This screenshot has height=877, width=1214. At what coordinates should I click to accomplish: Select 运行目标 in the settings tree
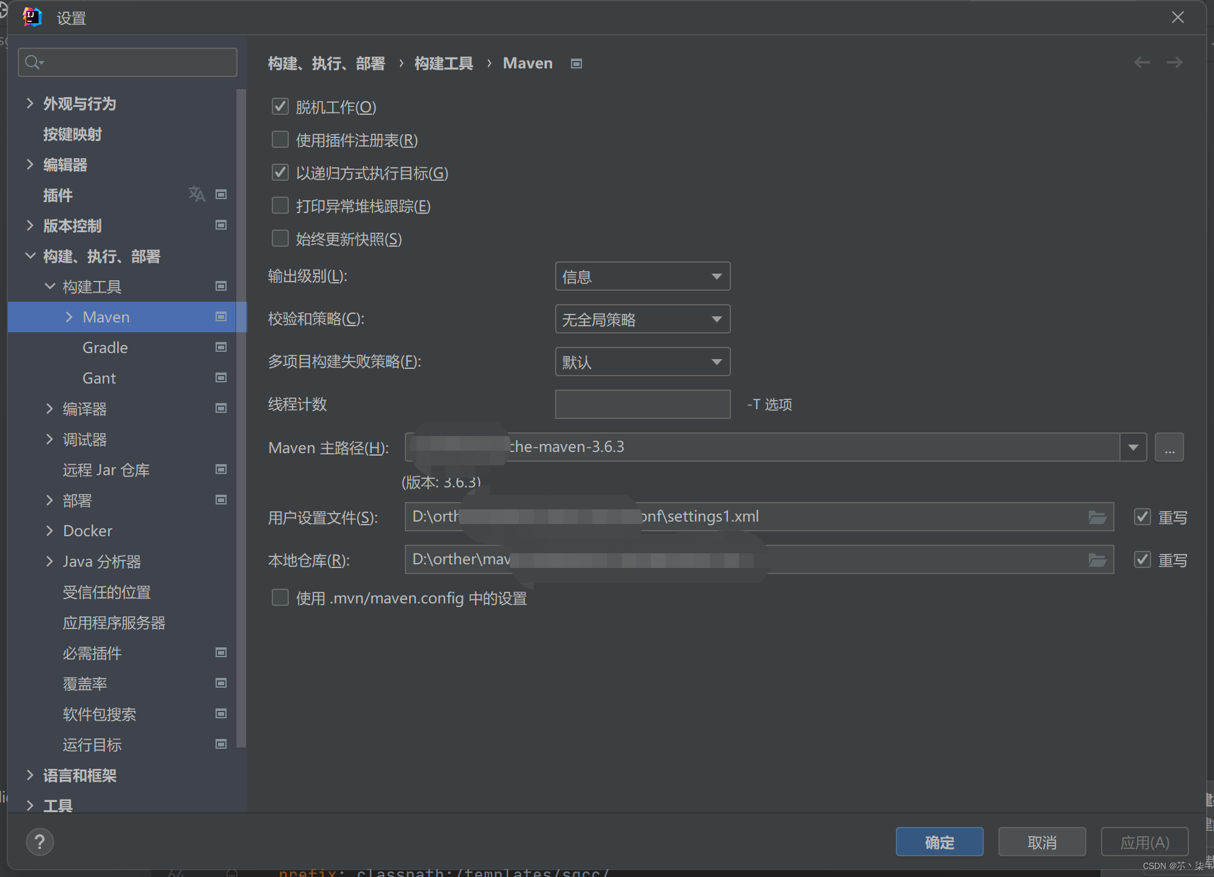point(92,744)
